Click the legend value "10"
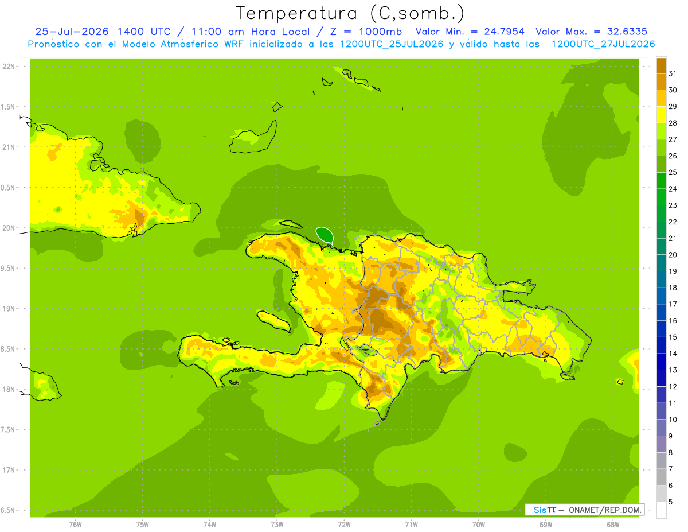 (673, 419)
